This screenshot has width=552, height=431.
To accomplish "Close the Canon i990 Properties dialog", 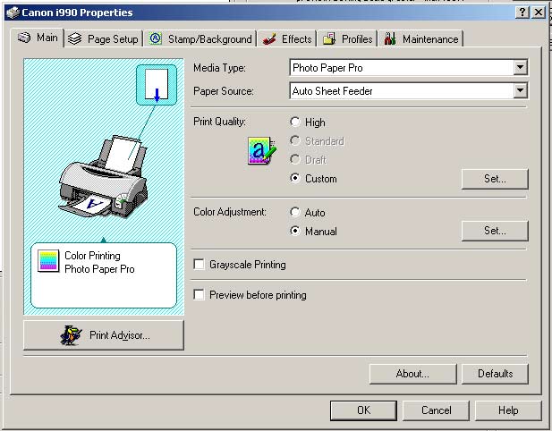I will (x=539, y=13).
